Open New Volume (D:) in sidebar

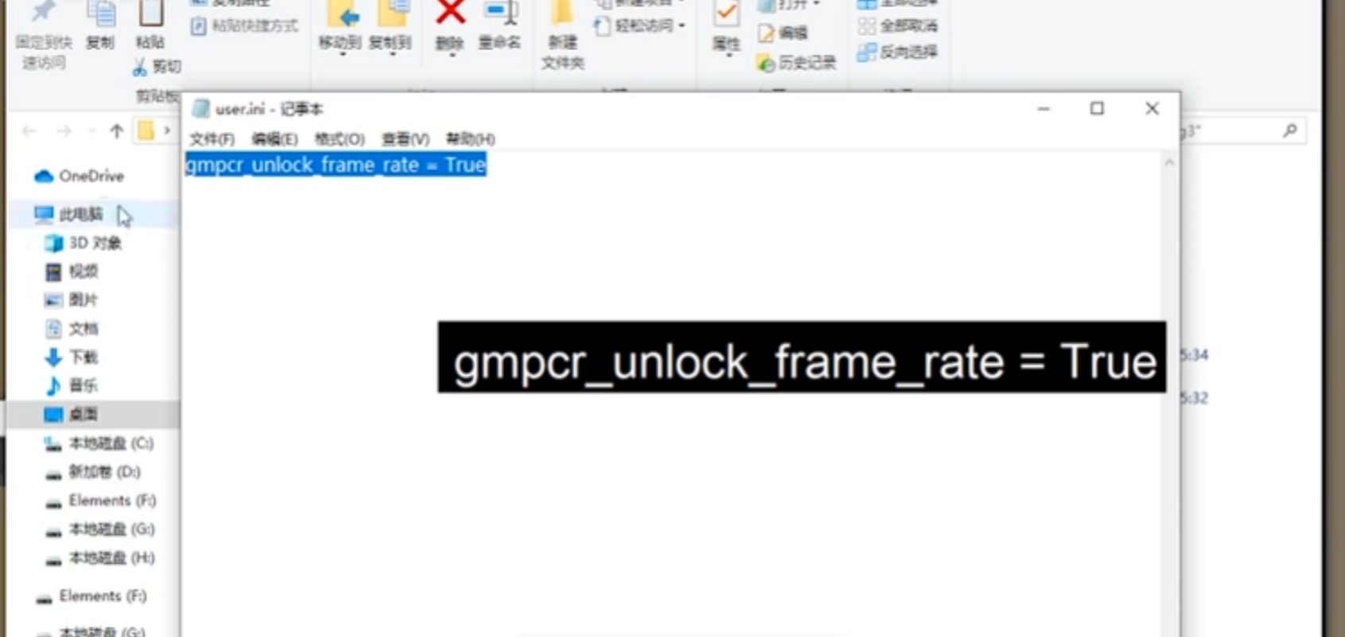click(92, 472)
